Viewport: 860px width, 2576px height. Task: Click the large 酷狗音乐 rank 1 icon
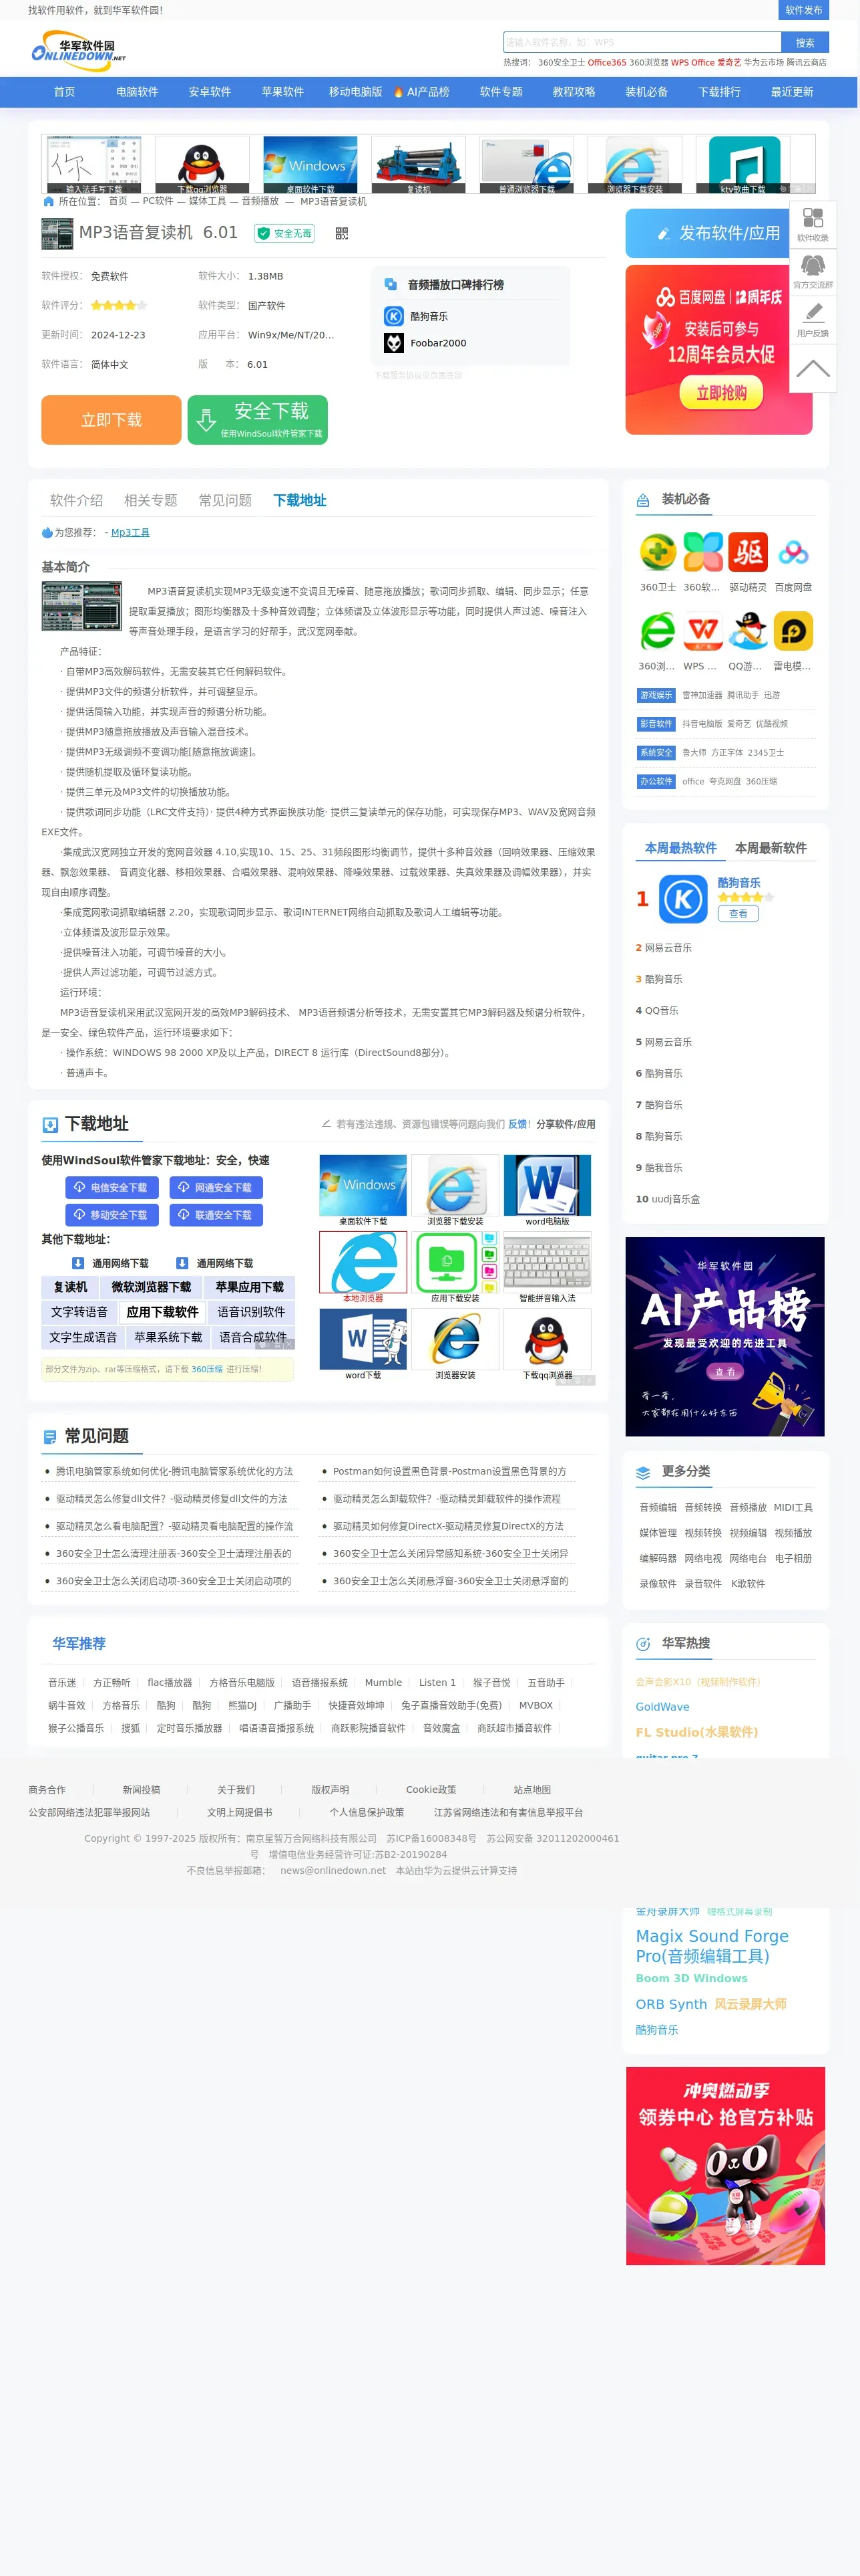(683, 899)
